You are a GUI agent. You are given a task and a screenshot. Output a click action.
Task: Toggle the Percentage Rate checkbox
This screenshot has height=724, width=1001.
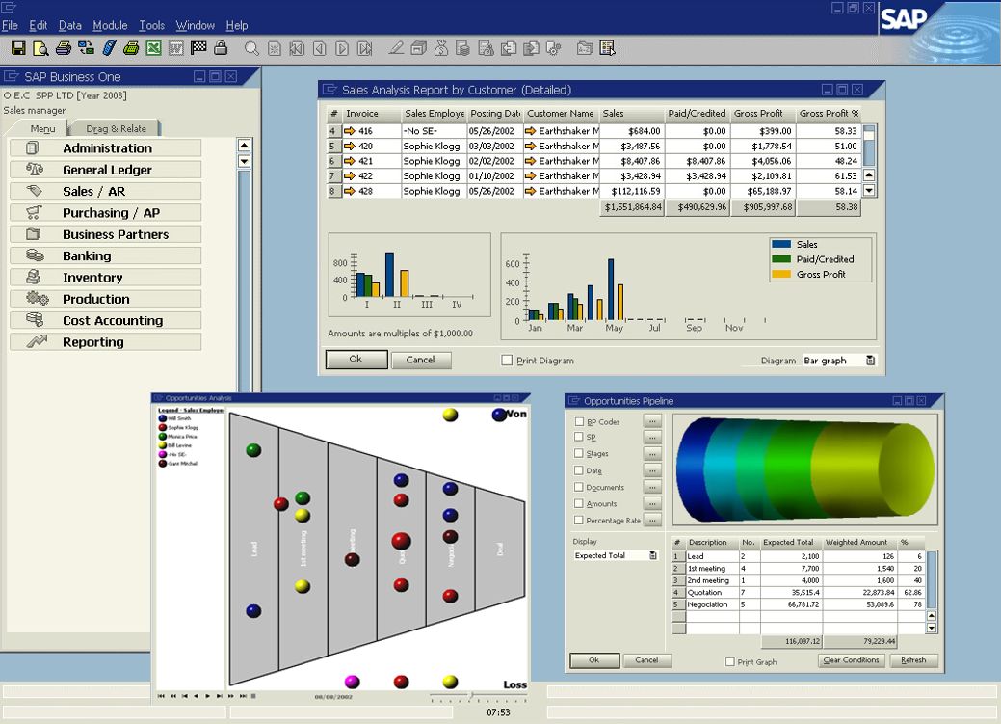pyautogui.click(x=579, y=521)
